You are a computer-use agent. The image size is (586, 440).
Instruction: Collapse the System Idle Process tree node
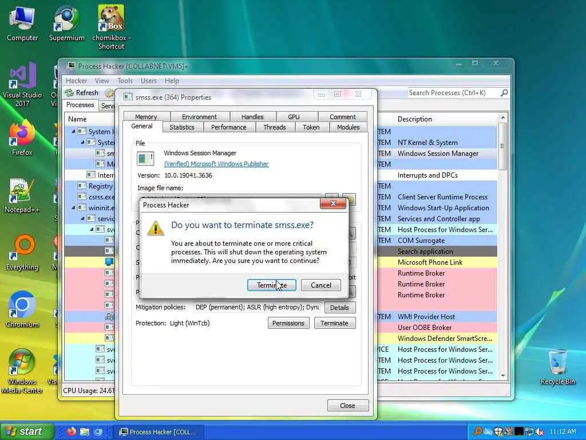pyautogui.click(x=73, y=132)
